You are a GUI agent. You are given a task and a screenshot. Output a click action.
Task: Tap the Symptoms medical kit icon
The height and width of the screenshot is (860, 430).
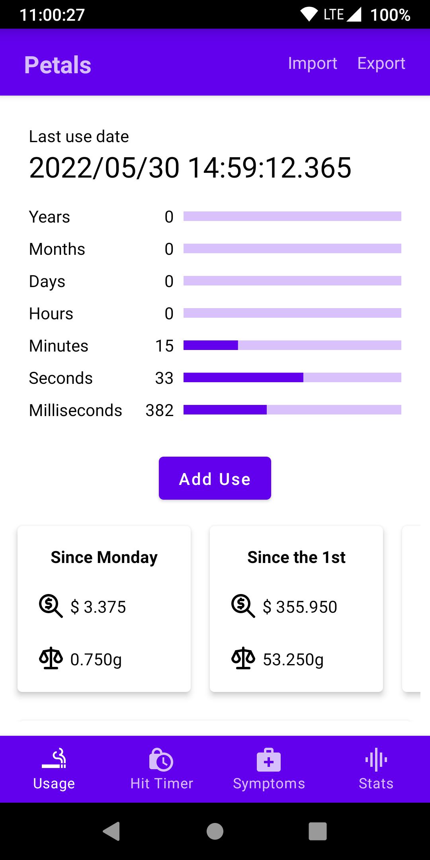click(x=269, y=760)
